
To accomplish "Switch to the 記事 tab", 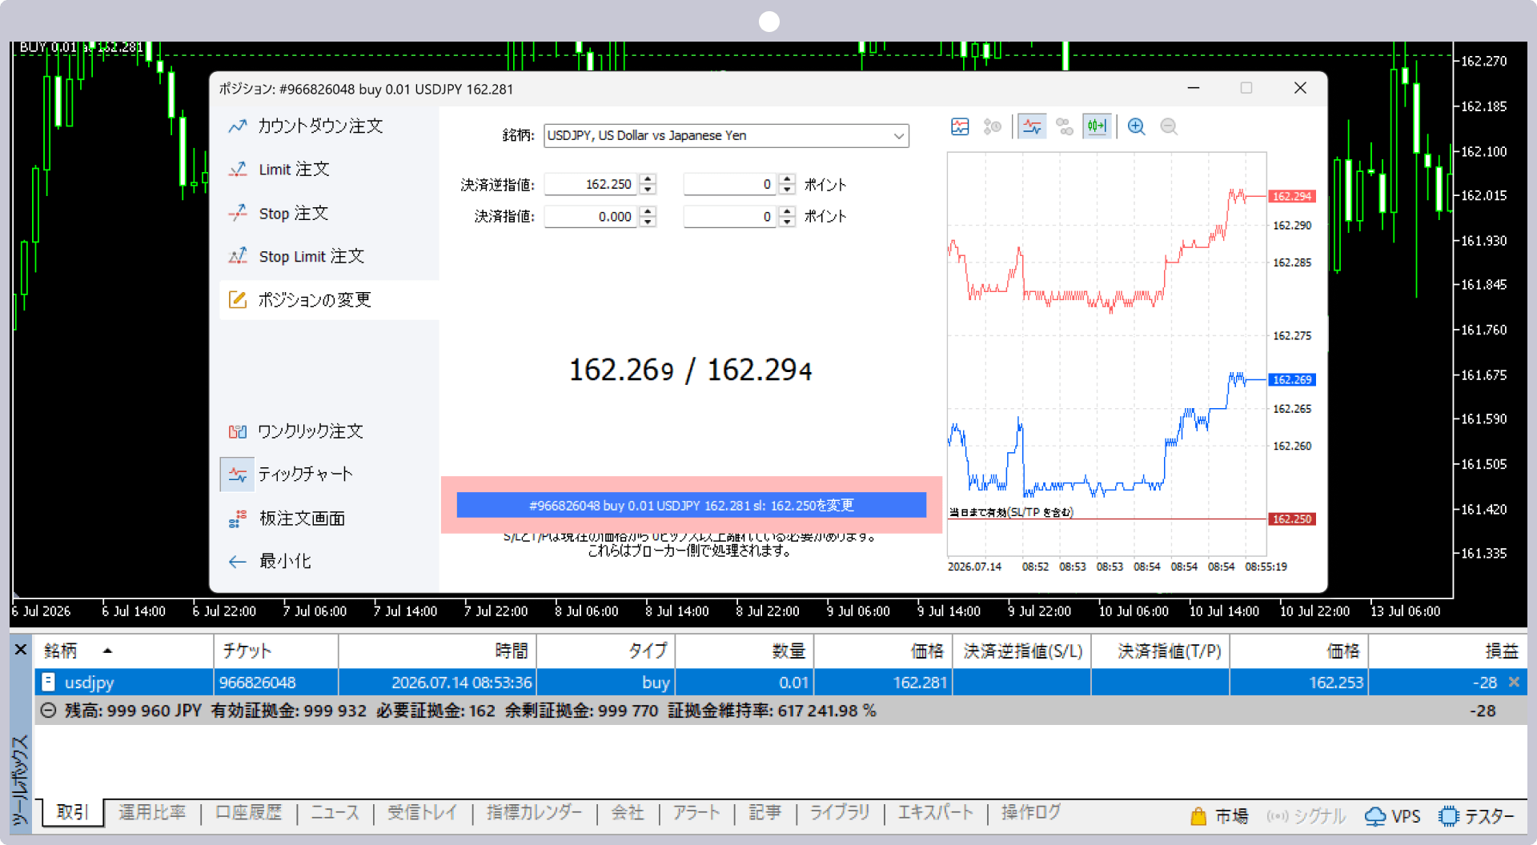I will point(765,813).
